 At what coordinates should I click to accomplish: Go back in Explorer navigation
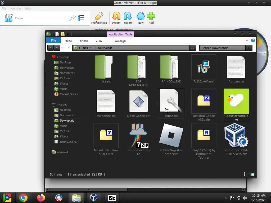(51, 48)
